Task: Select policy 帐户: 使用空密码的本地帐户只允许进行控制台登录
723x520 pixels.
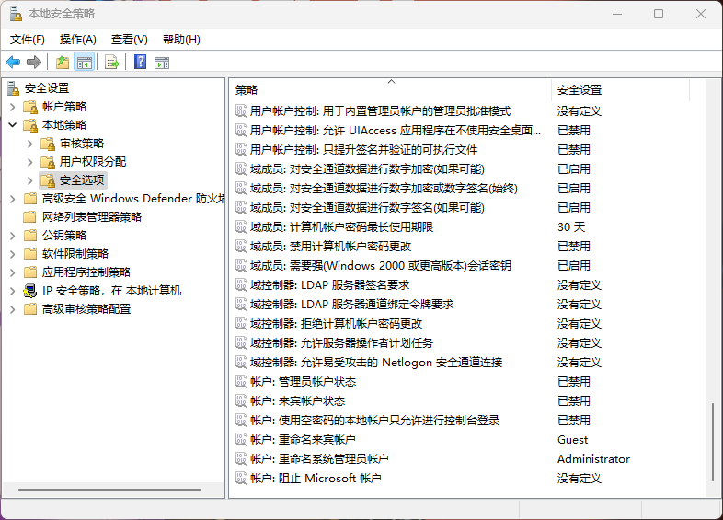Action: pos(375,421)
